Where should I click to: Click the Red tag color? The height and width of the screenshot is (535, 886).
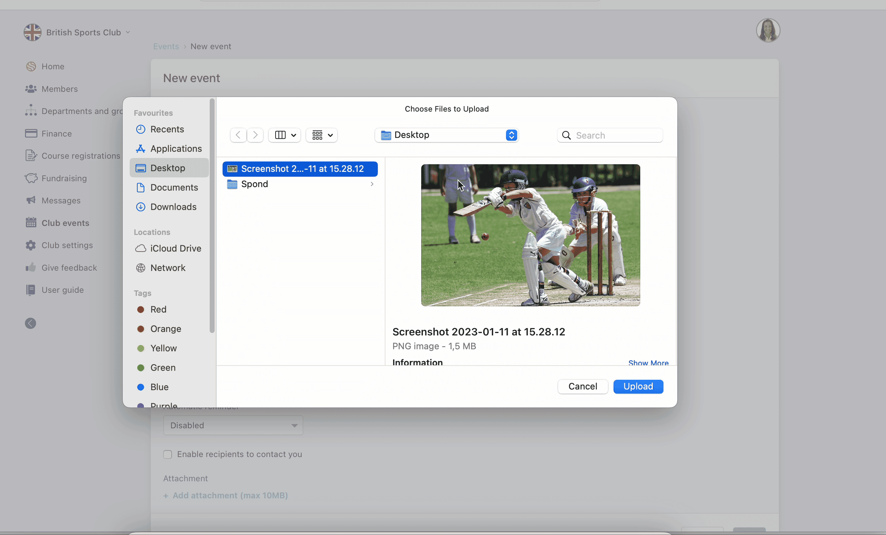(x=158, y=309)
